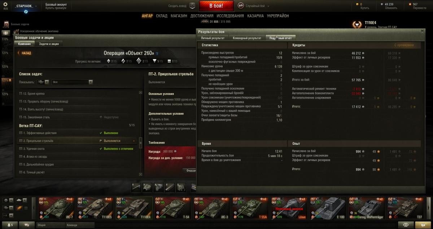Screen dimensions: 433x229
Task: Open the vehicle type filter in Список задач
Action: [44, 82]
